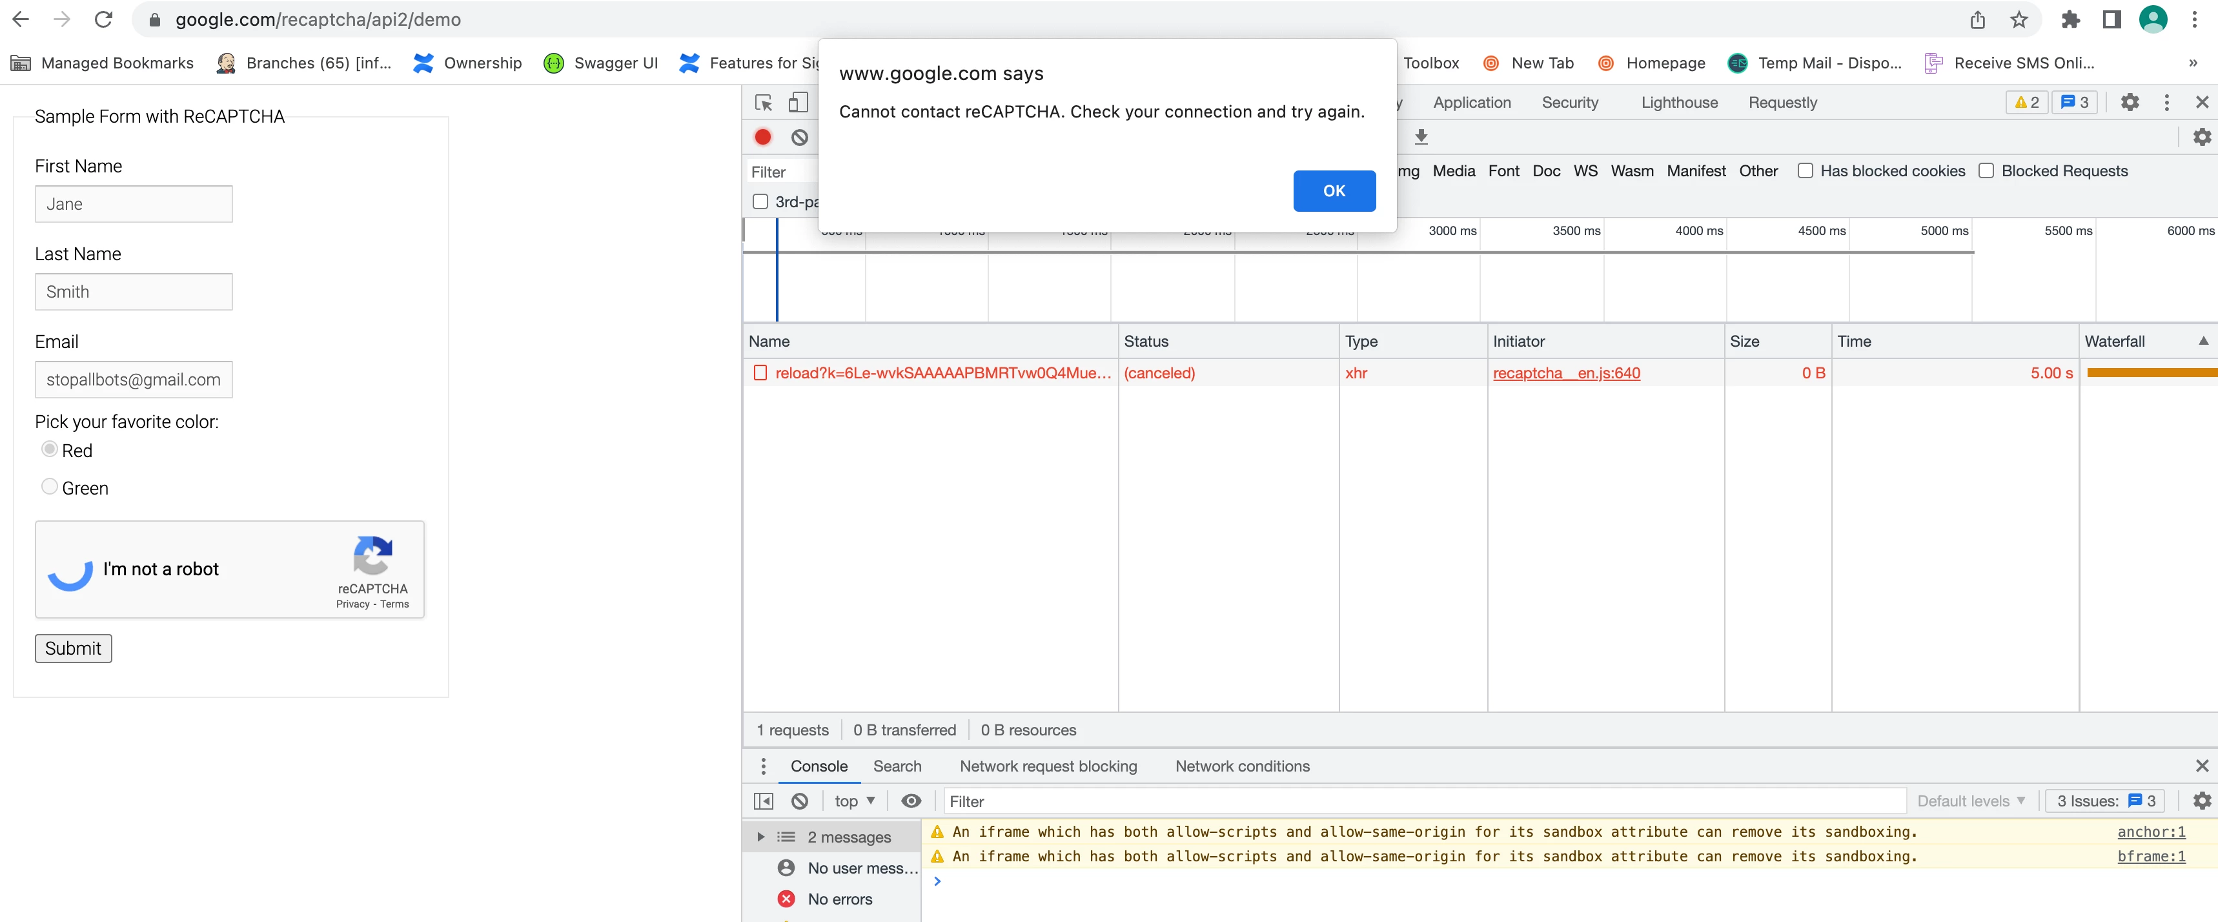The height and width of the screenshot is (922, 2218).
Task: Click the share page icon in address bar
Action: (1978, 19)
